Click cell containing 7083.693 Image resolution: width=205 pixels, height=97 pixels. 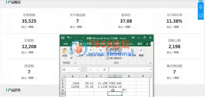point(115,83)
